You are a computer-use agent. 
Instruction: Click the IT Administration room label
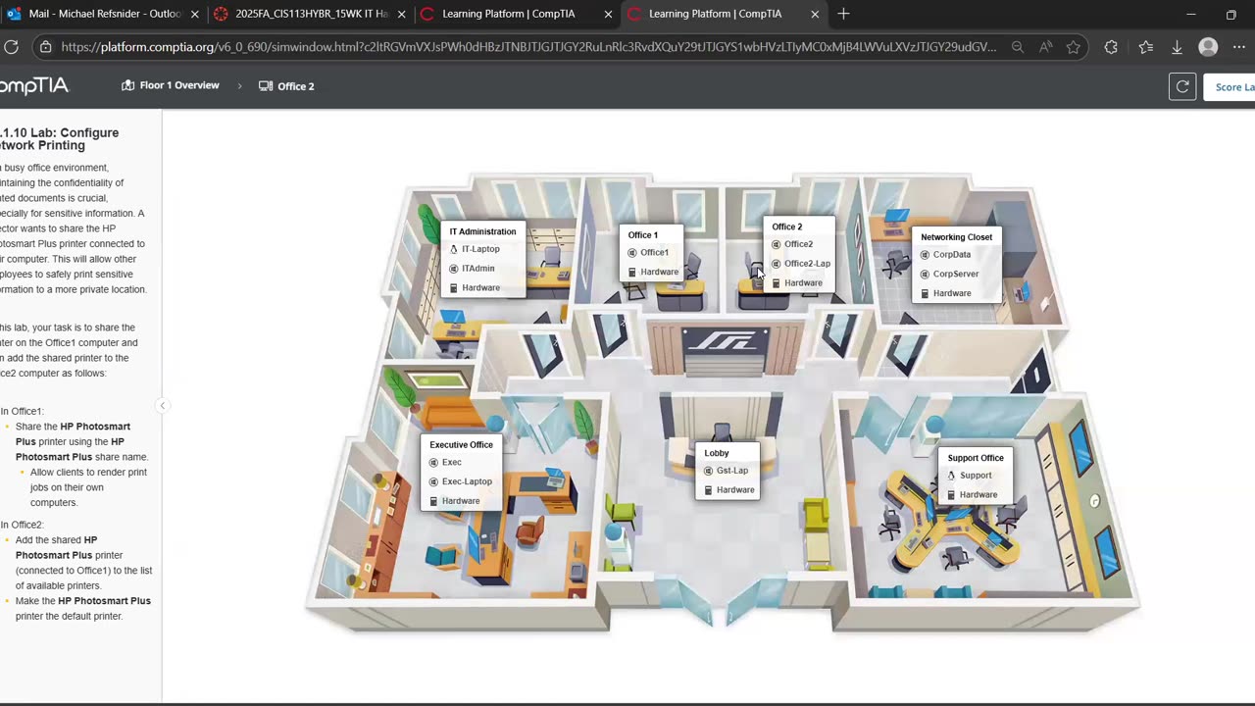482,231
